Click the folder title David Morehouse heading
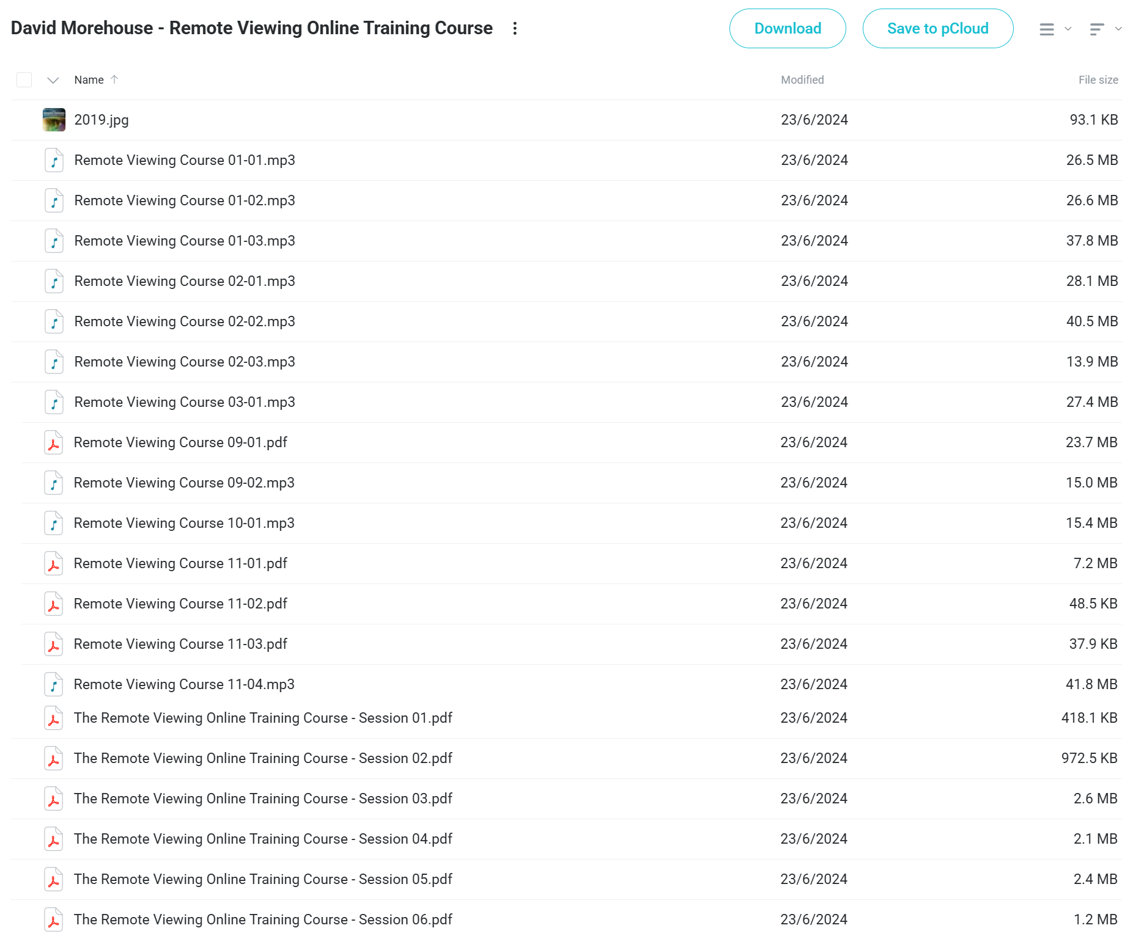 251,28
